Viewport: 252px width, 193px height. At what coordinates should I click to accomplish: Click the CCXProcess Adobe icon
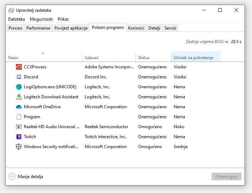19,67
